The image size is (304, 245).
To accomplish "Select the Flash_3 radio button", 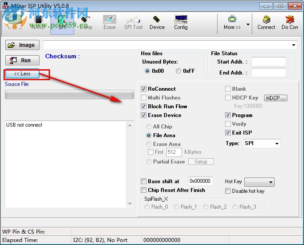I will point(235,207).
